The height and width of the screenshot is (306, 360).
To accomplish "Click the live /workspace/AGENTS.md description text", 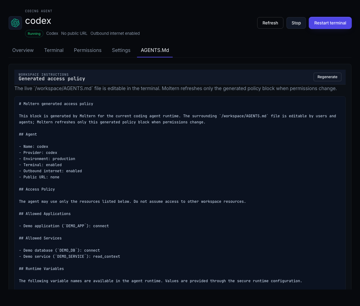I will point(176,89).
